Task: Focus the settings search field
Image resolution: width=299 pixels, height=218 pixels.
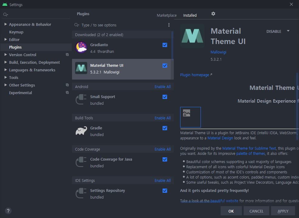Action: tap(36, 15)
